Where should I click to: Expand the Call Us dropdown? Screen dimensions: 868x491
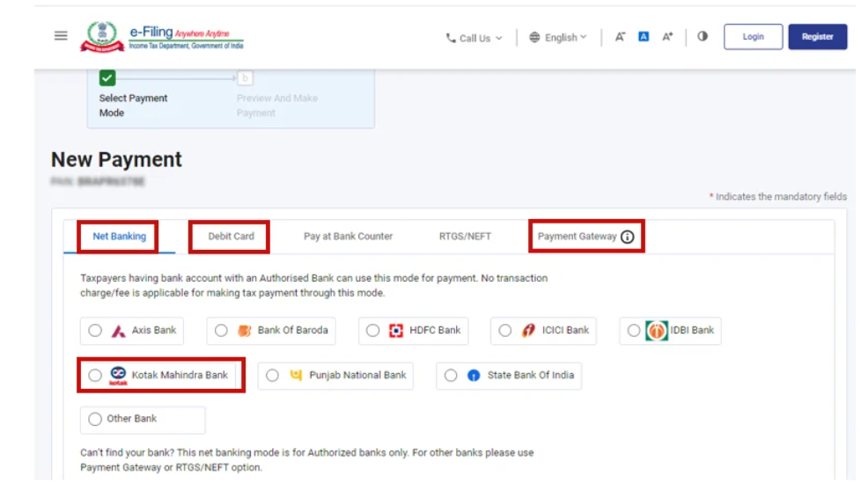(x=474, y=38)
